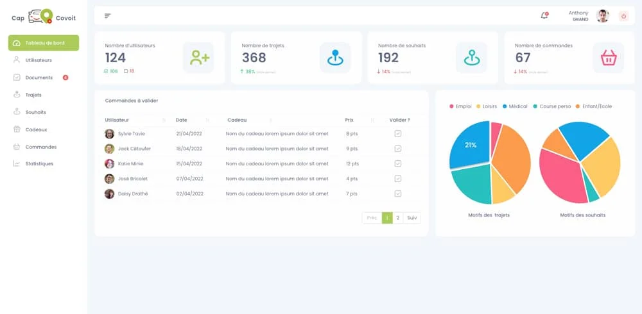The width and height of the screenshot is (642, 314).
Task: Click the blue location pin icon in the trajets card
Action: click(335, 58)
